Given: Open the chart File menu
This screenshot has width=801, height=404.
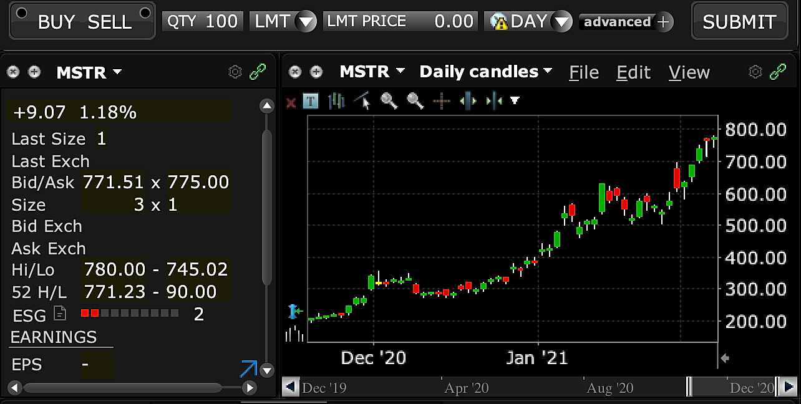Looking at the screenshot, I should pos(584,73).
